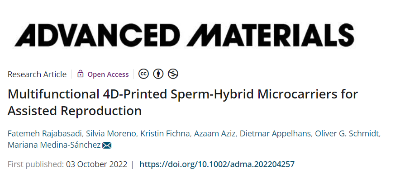Open author Fatemeh Rajabasadi's profile

coord(45,134)
